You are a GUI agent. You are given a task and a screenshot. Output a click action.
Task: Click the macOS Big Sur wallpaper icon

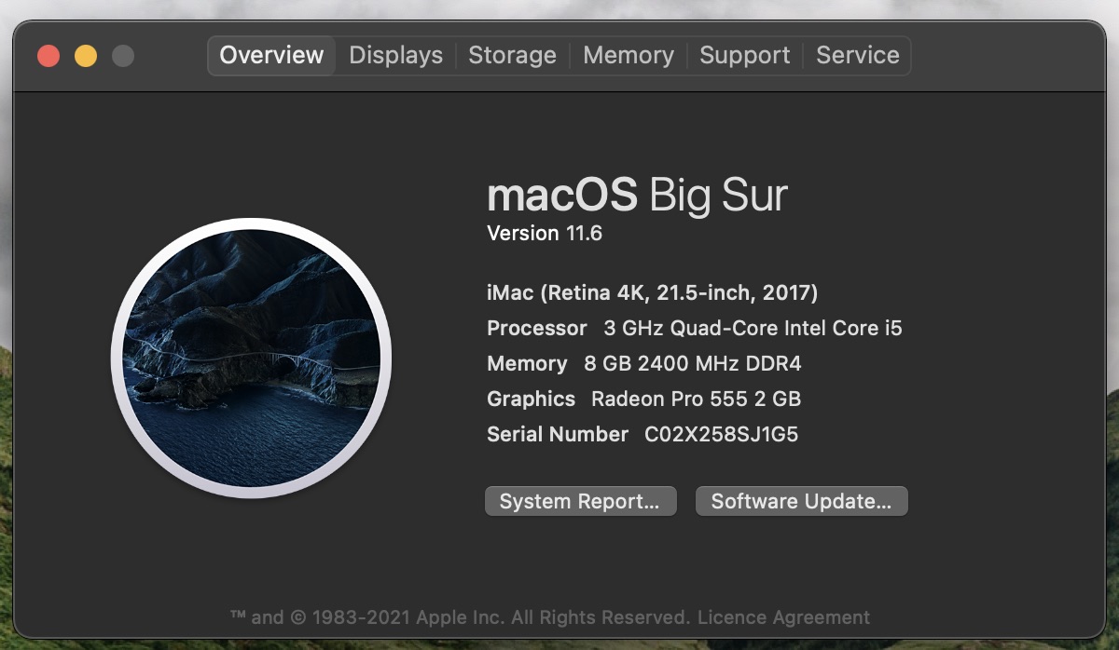point(251,359)
